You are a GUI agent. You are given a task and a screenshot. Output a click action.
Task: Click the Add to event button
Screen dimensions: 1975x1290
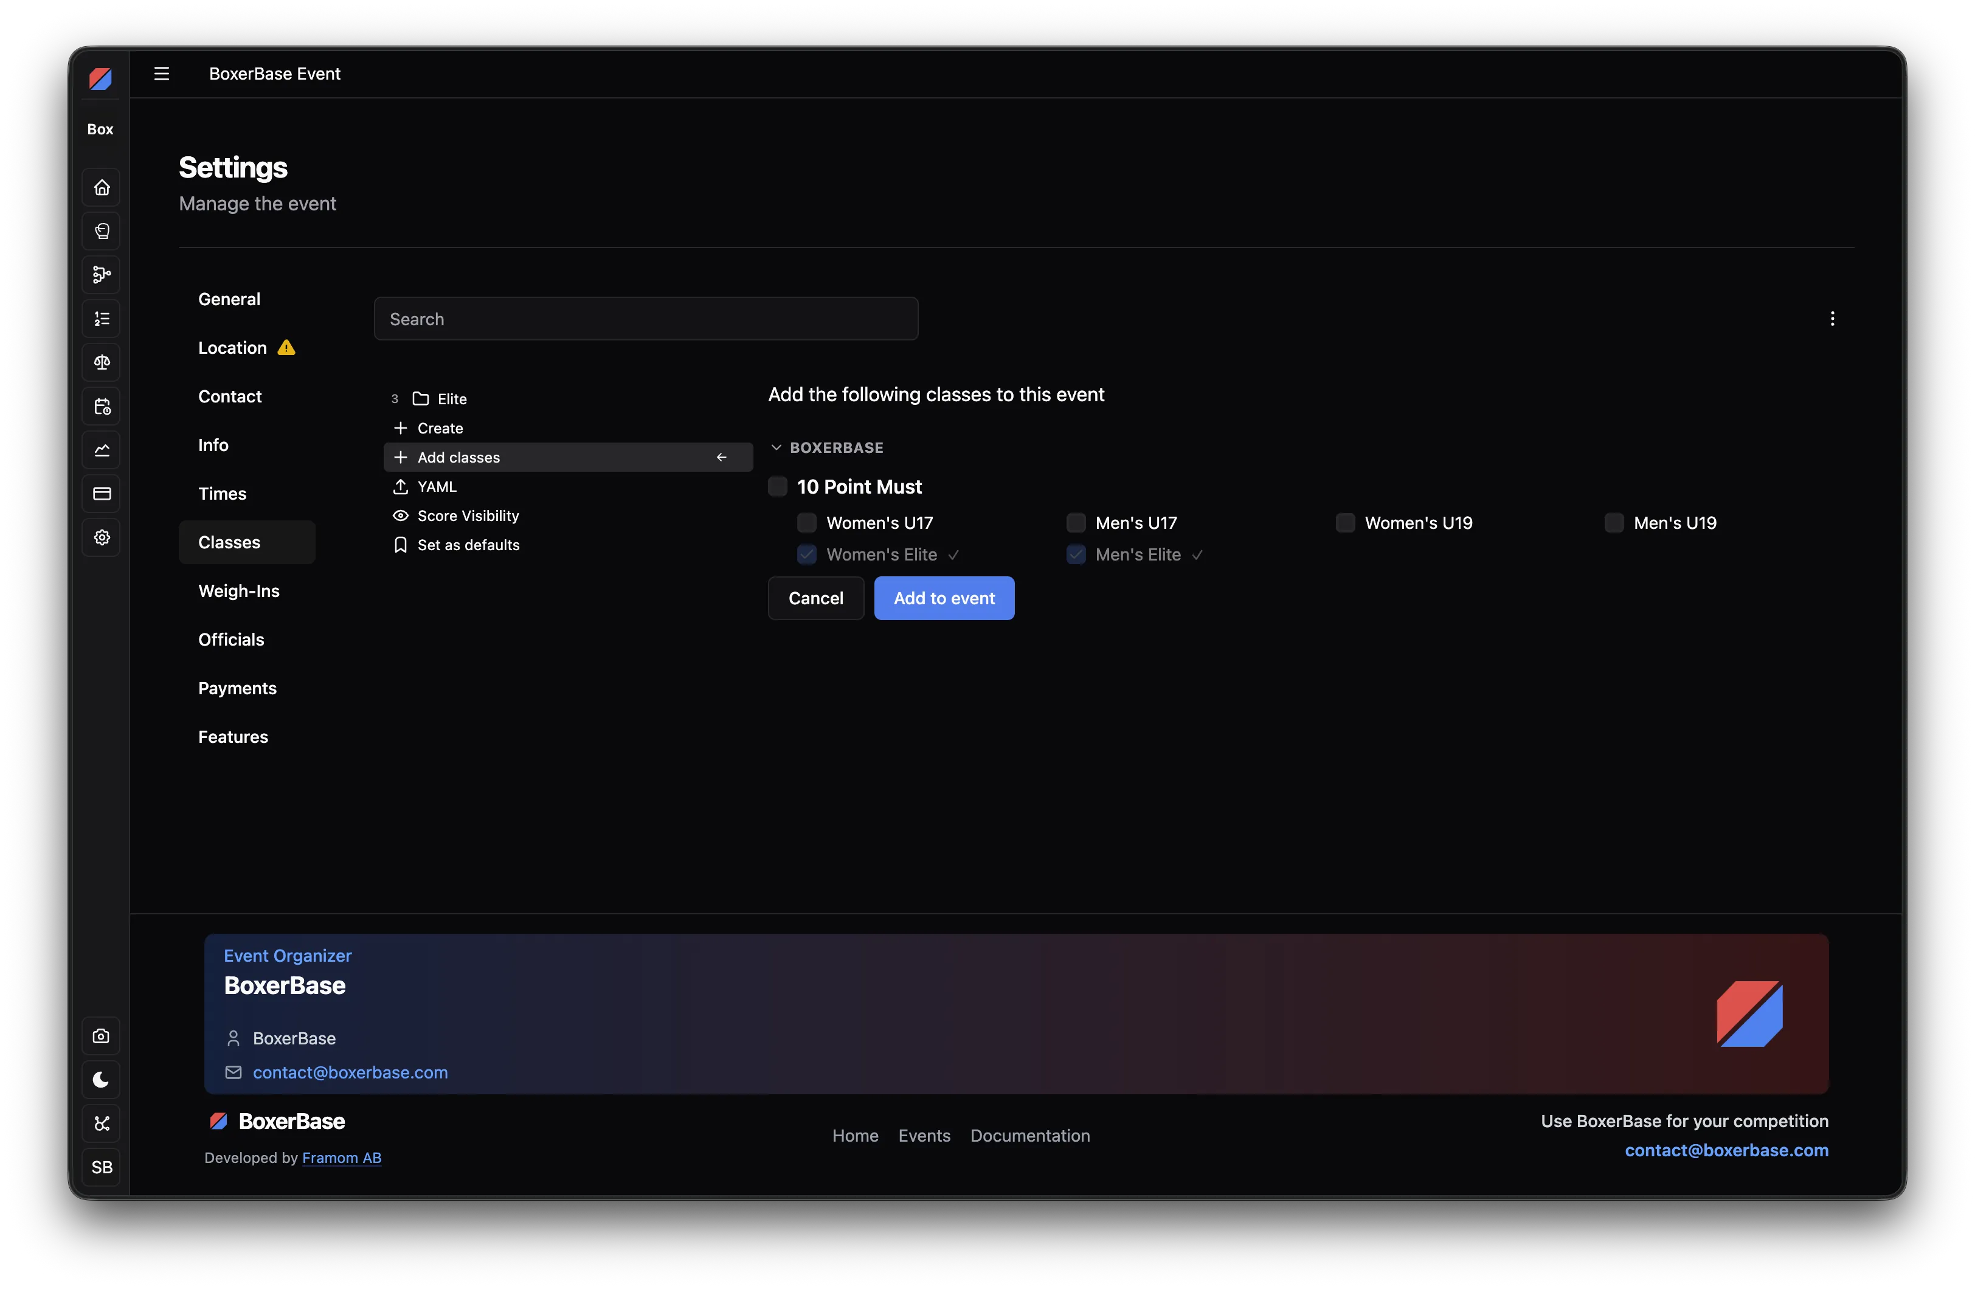pyautogui.click(x=944, y=598)
